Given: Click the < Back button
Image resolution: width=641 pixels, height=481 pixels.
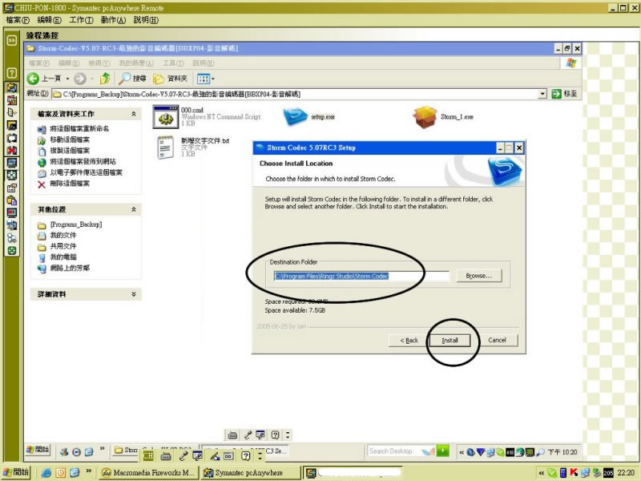Looking at the screenshot, I should [409, 340].
